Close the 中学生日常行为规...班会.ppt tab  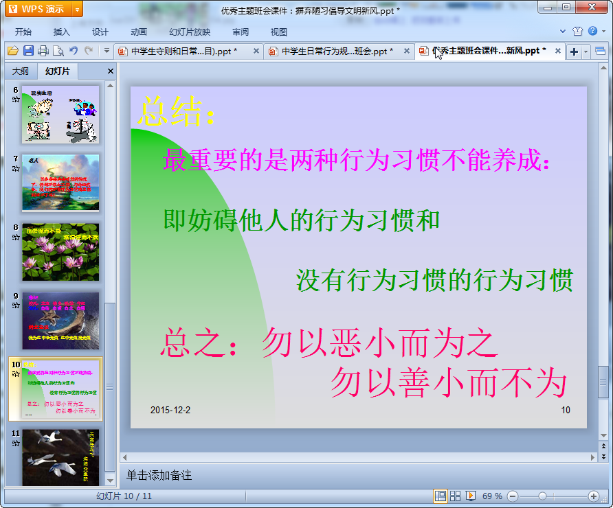[407, 51]
